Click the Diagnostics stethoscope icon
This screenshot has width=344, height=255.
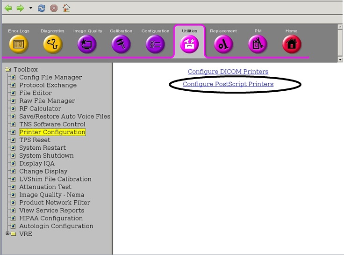pyautogui.click(x=52, y=44)
